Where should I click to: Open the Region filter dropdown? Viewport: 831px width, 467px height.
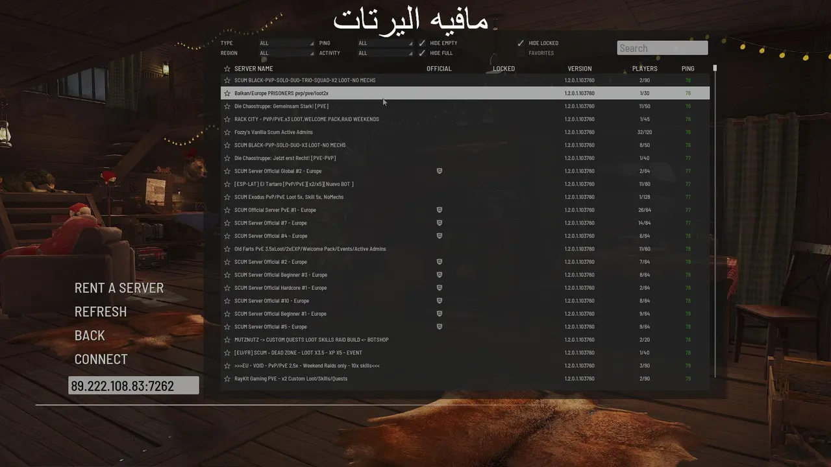pyautogui.click(x=286, y=53)
